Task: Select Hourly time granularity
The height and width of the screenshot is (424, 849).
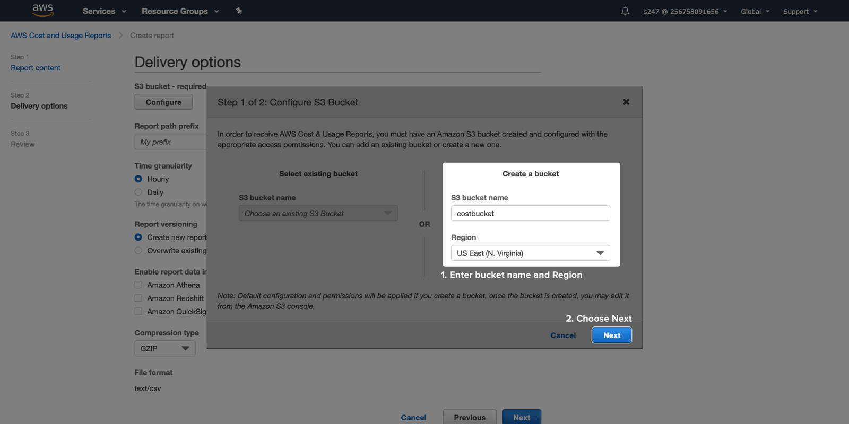Action: [x=138, y=179]
